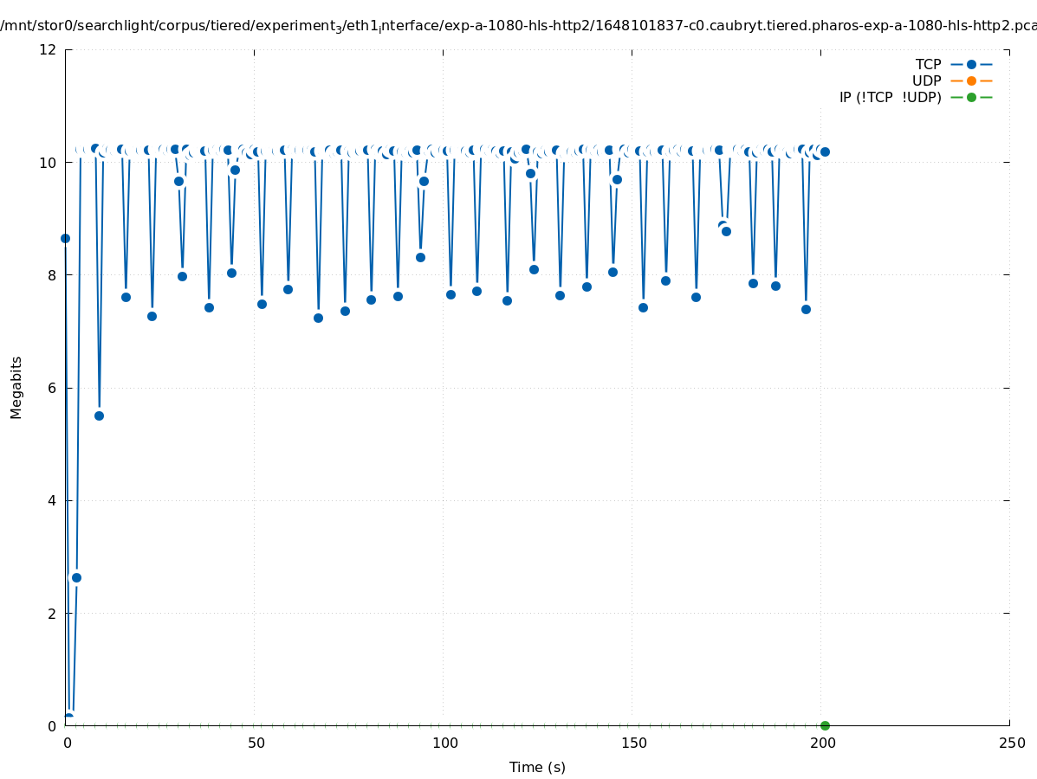Screen dimensions: 1037x779
Task: Click the Time (s) axis label
Action: [x=537, y=767]
